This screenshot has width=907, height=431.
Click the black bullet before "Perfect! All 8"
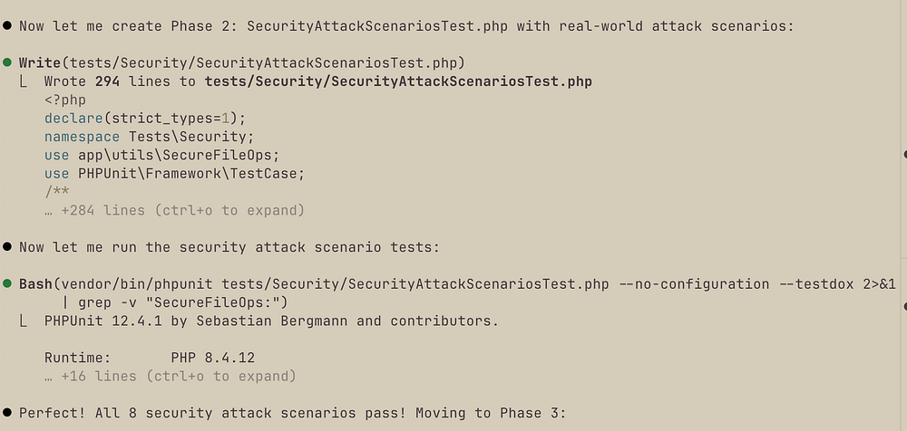click(8, 413)
